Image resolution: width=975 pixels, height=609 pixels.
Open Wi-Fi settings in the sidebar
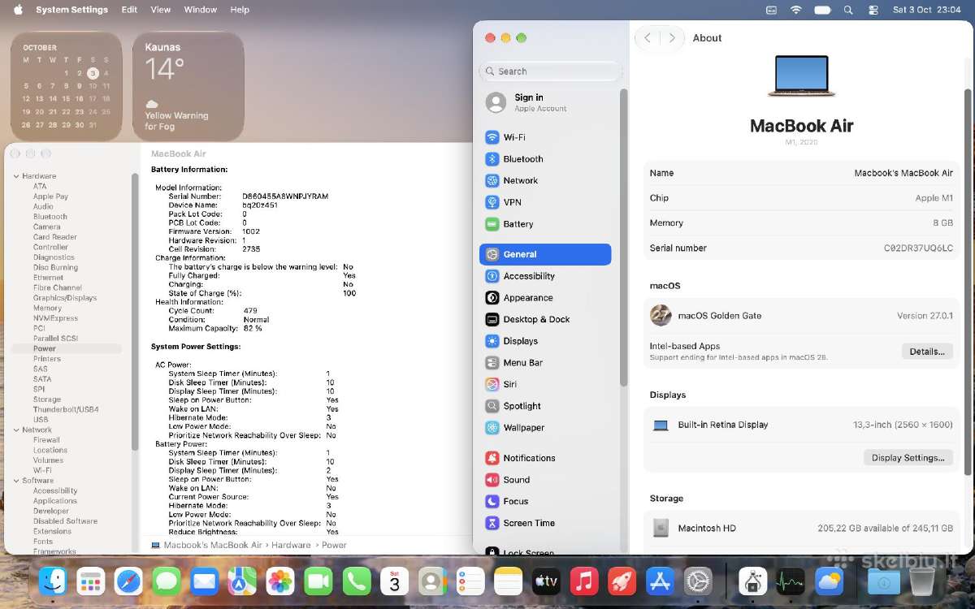tap(545, 137)
